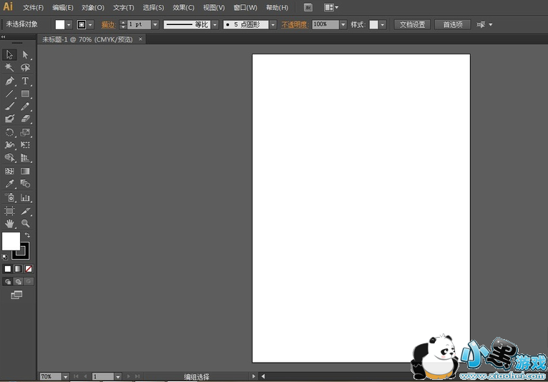The width and height of the screenshot is (548, 382).
Task: Switch to Gradient paint mode
Action: point(18,269)
